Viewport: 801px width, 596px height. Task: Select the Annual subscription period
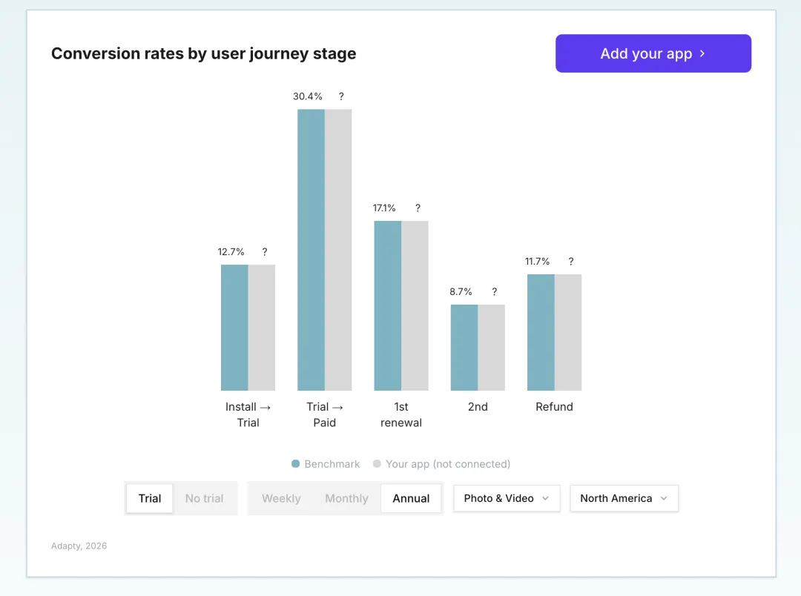tap(411, 498)
